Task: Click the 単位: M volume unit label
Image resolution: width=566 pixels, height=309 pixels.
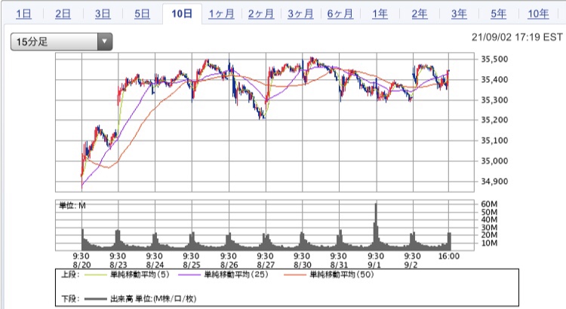Action: (72, 206)
